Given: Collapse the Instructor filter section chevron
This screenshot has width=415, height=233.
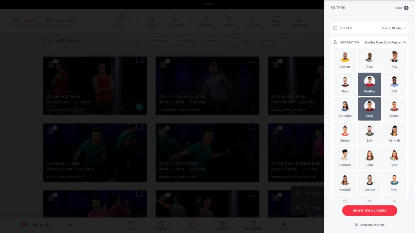Looking at the screenshot, I should click(x=404, y=42).
